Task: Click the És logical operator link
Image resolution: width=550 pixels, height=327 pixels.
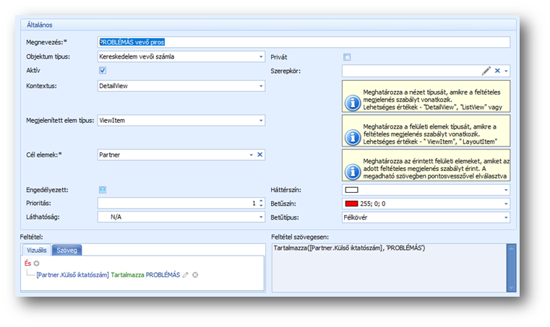Action: (x=27, y=264)
